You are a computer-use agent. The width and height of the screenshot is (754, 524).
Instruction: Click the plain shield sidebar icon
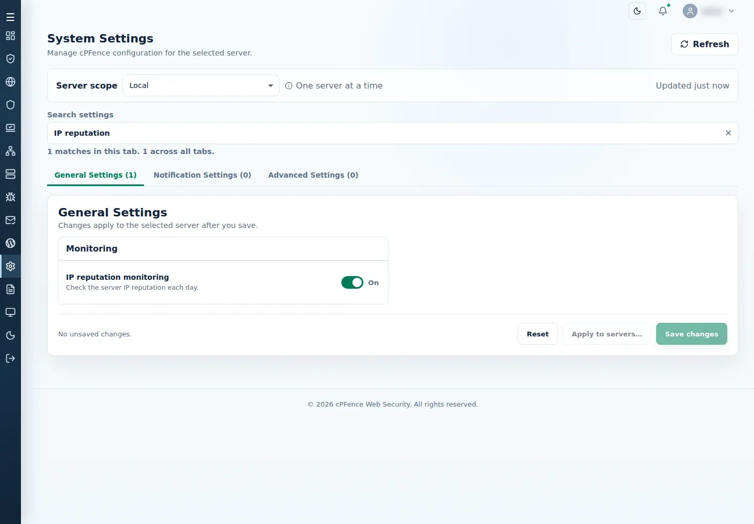point(10,105)
